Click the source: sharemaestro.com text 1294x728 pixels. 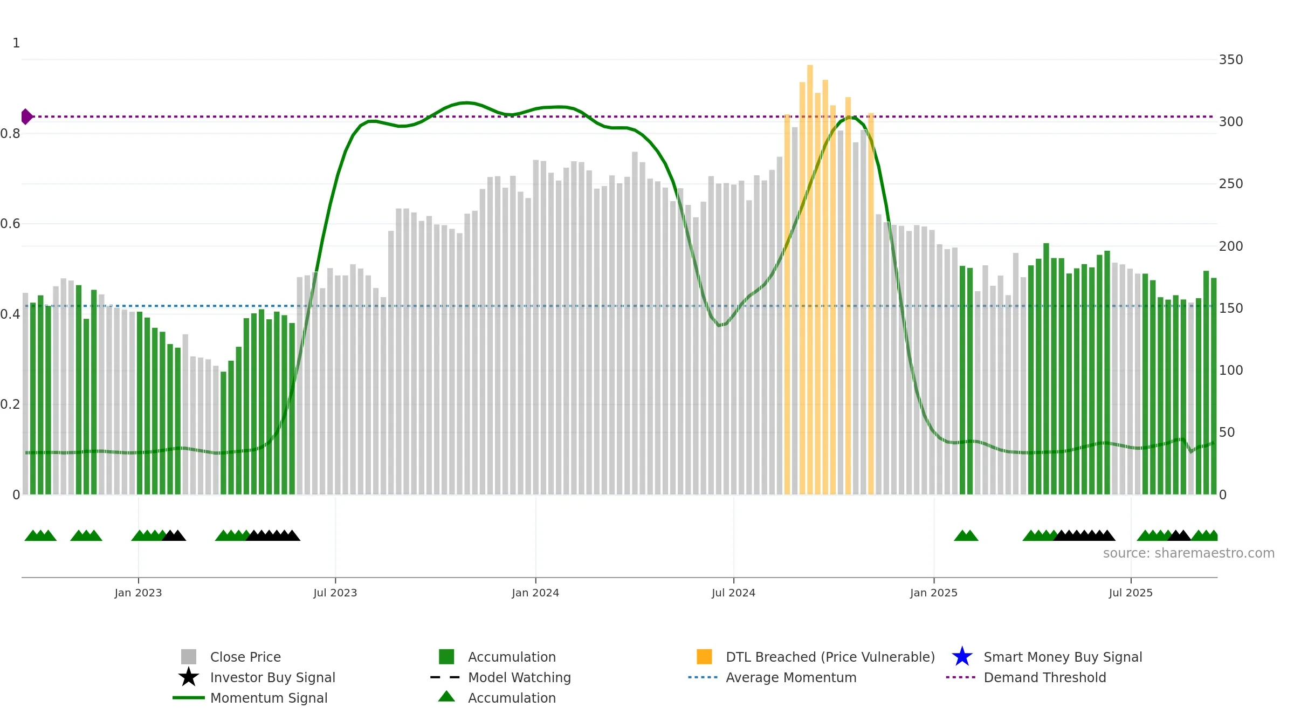click(1189, 553)
